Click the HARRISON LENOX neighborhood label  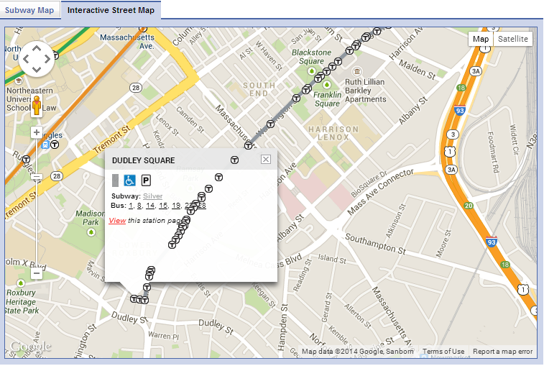click(333, 133)
